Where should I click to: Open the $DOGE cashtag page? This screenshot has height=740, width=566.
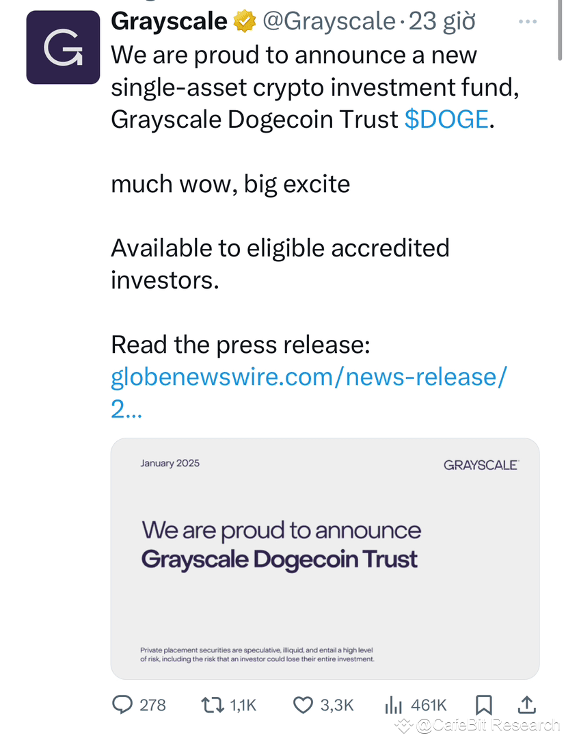pos(445,119)
